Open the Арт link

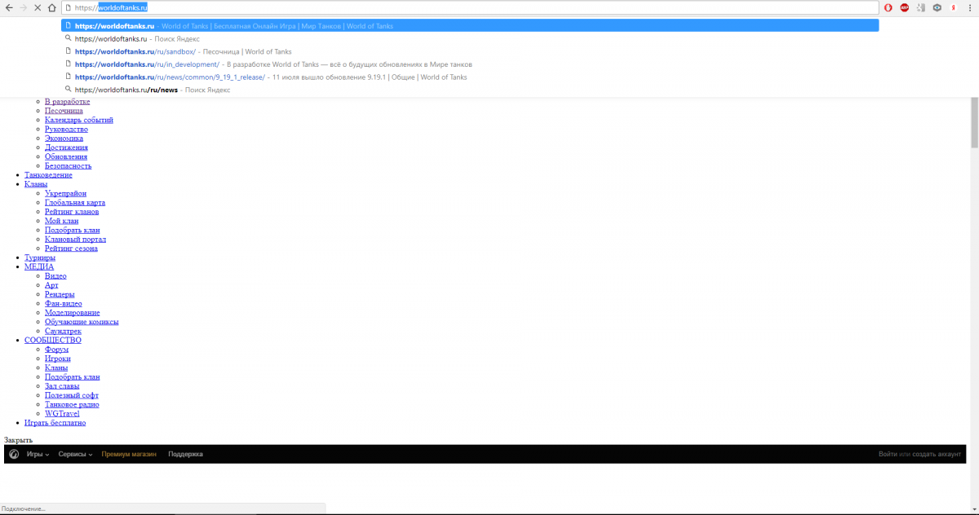(x=51, y=285)
